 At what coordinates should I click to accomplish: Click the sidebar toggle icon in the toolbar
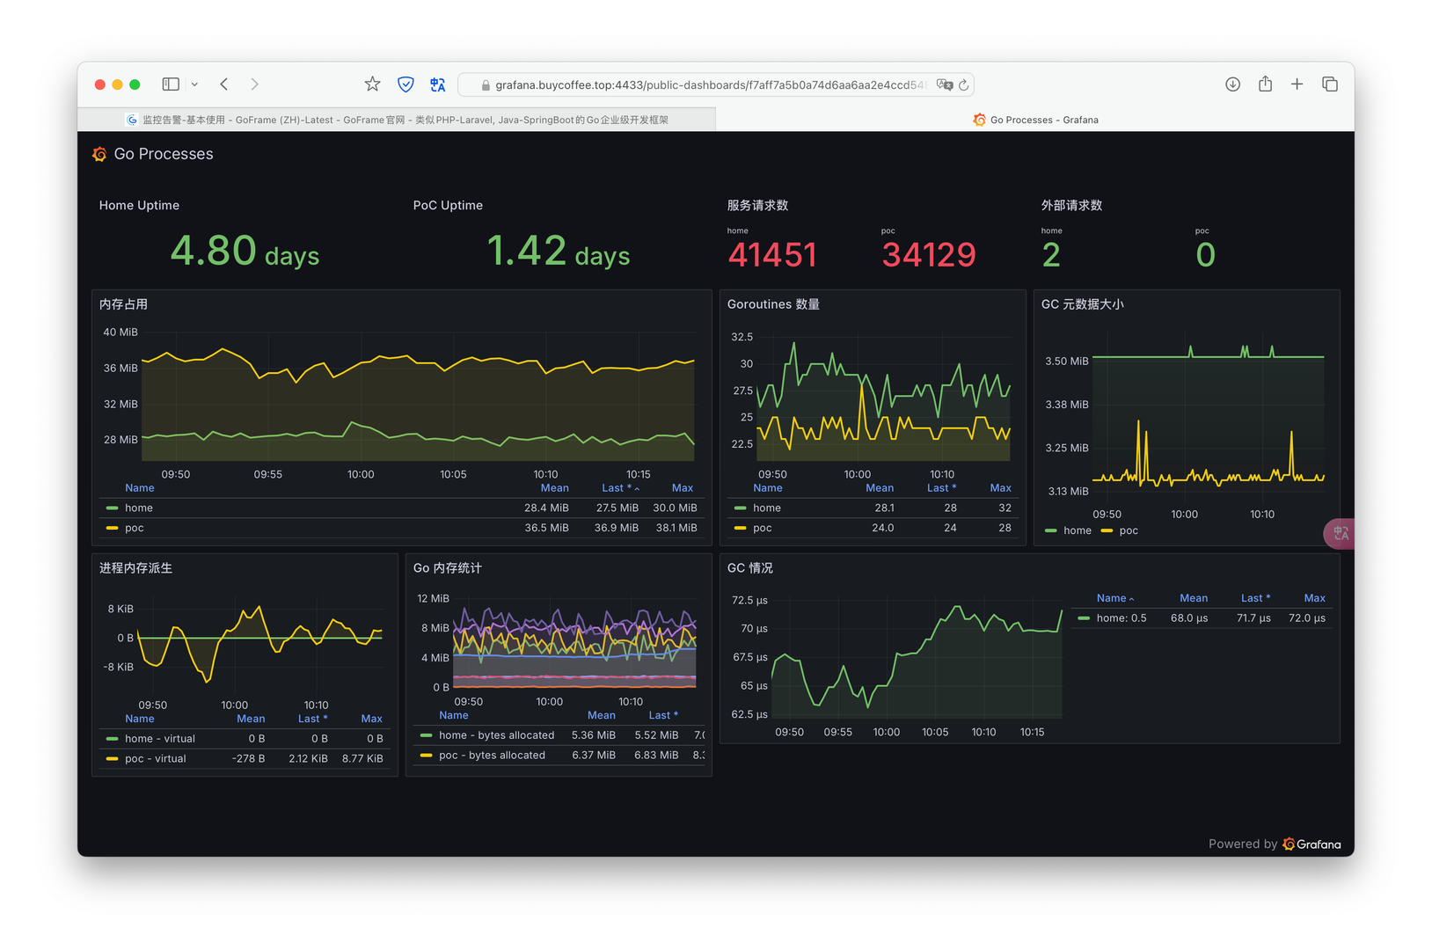170,84
